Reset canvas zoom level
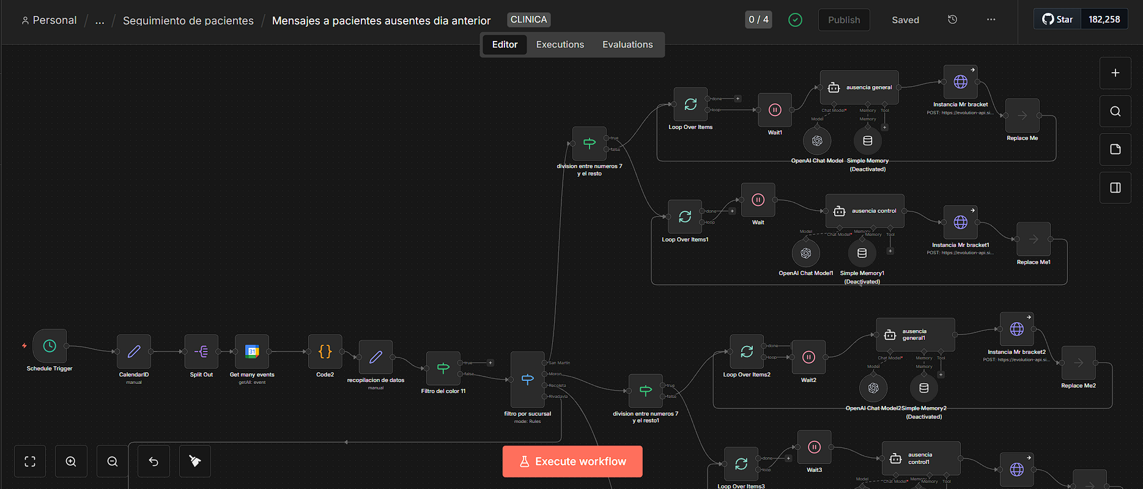This screenshot has height=489, width=1143. tap(154, 461)
